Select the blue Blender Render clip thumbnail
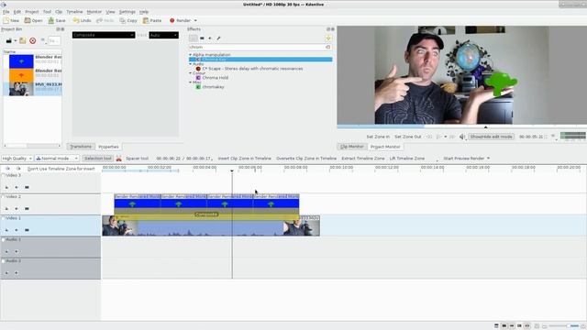The height and width of the screenshot is (330, 587). 21,61
